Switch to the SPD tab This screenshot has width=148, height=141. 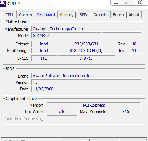pyautogui.click(x=83, y=15)
